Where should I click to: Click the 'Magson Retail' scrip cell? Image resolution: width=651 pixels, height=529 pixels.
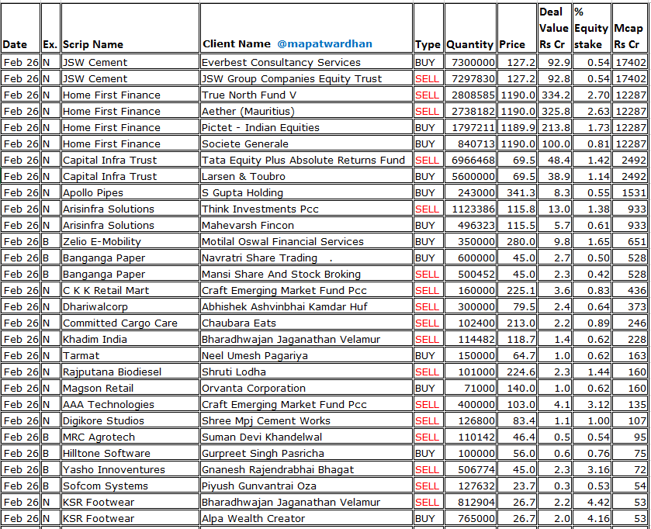tap(130, 388)
